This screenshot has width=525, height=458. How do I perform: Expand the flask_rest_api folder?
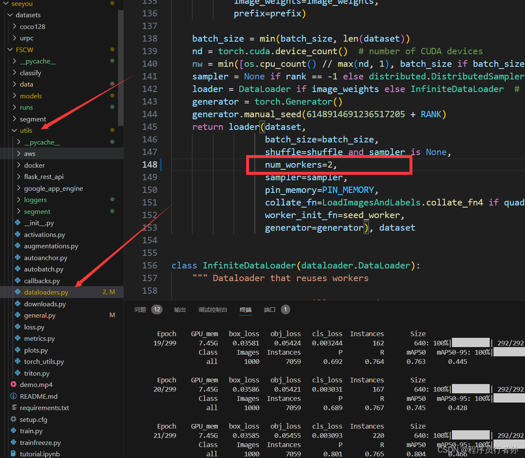pos(18,176)
